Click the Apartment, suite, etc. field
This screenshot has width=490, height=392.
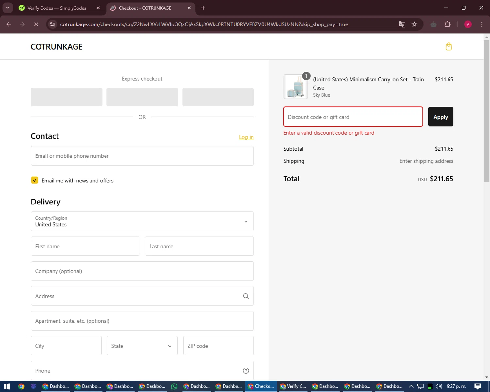pyautogui.click(x=142, y=321)
